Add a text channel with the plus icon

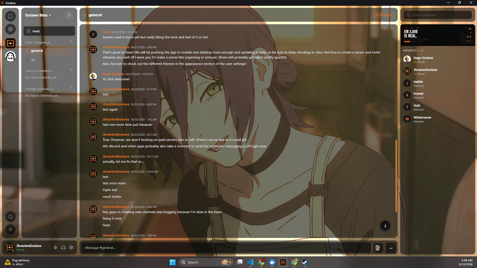[72, 41]
